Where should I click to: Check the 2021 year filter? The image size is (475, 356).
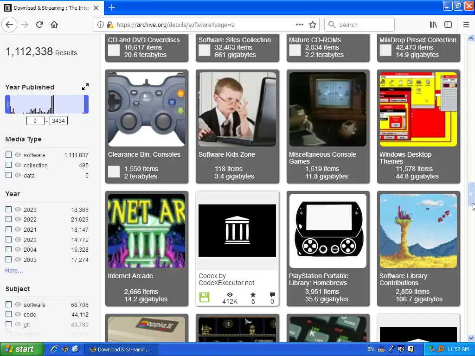point(8,229)
